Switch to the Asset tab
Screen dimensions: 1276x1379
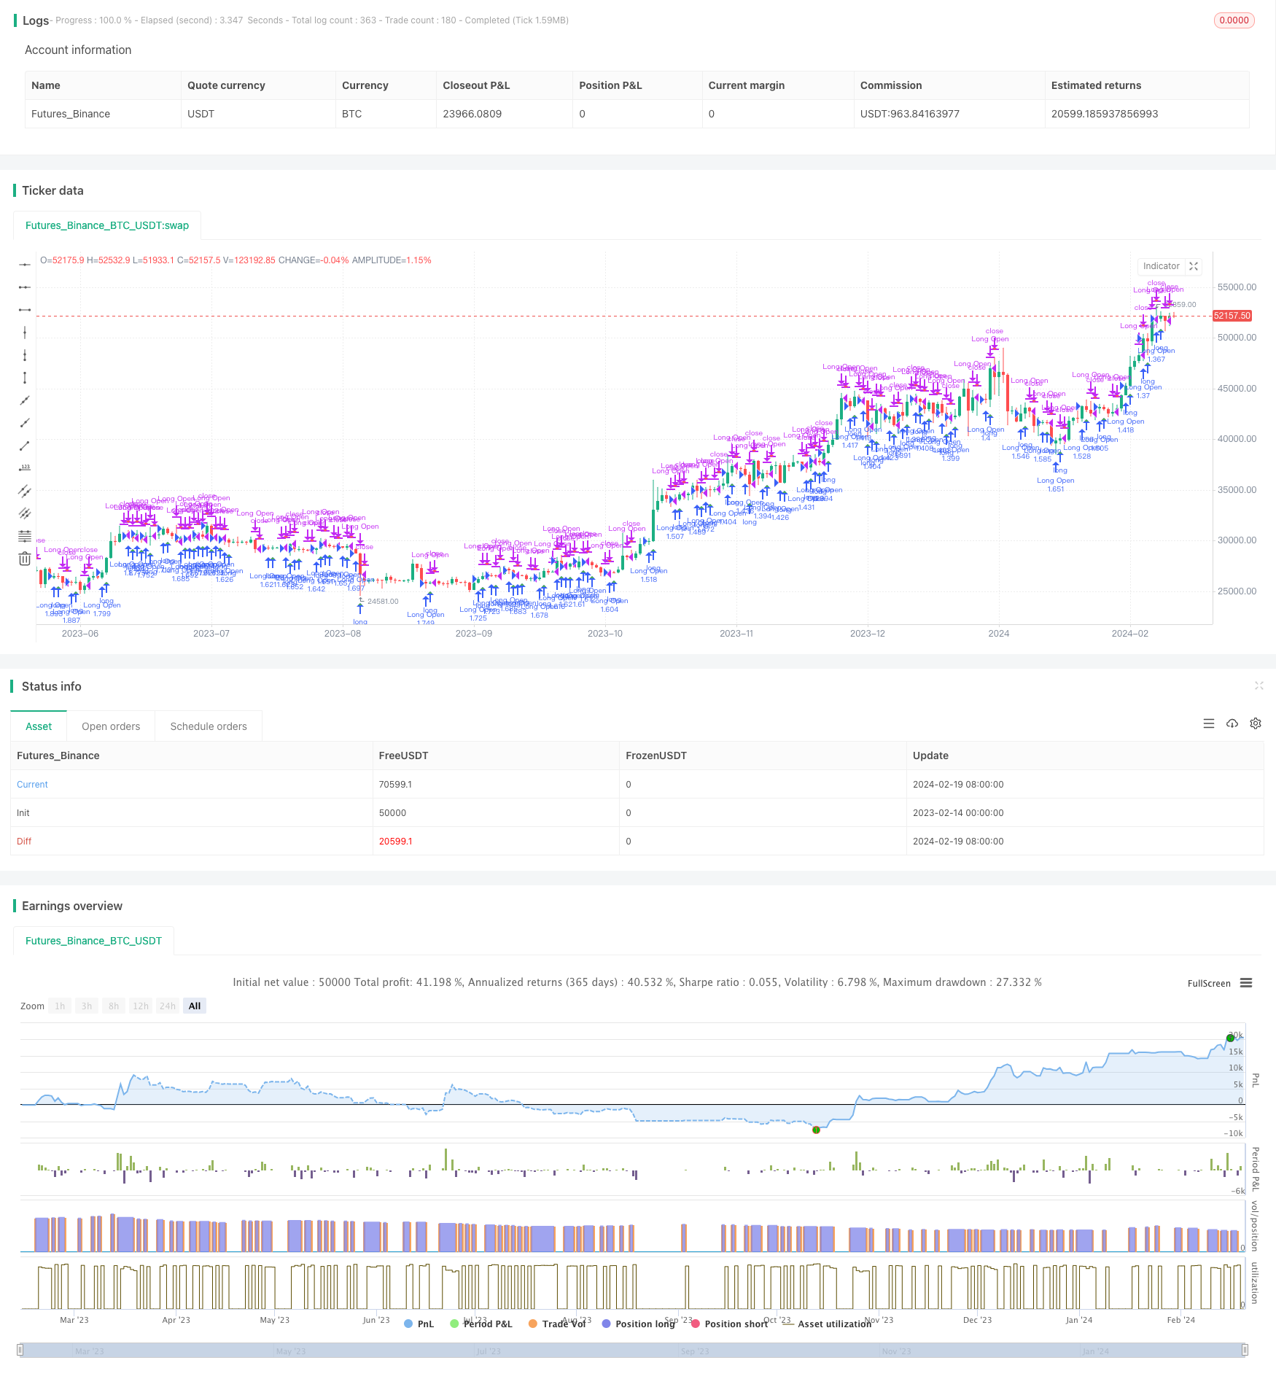pos(39,726)
